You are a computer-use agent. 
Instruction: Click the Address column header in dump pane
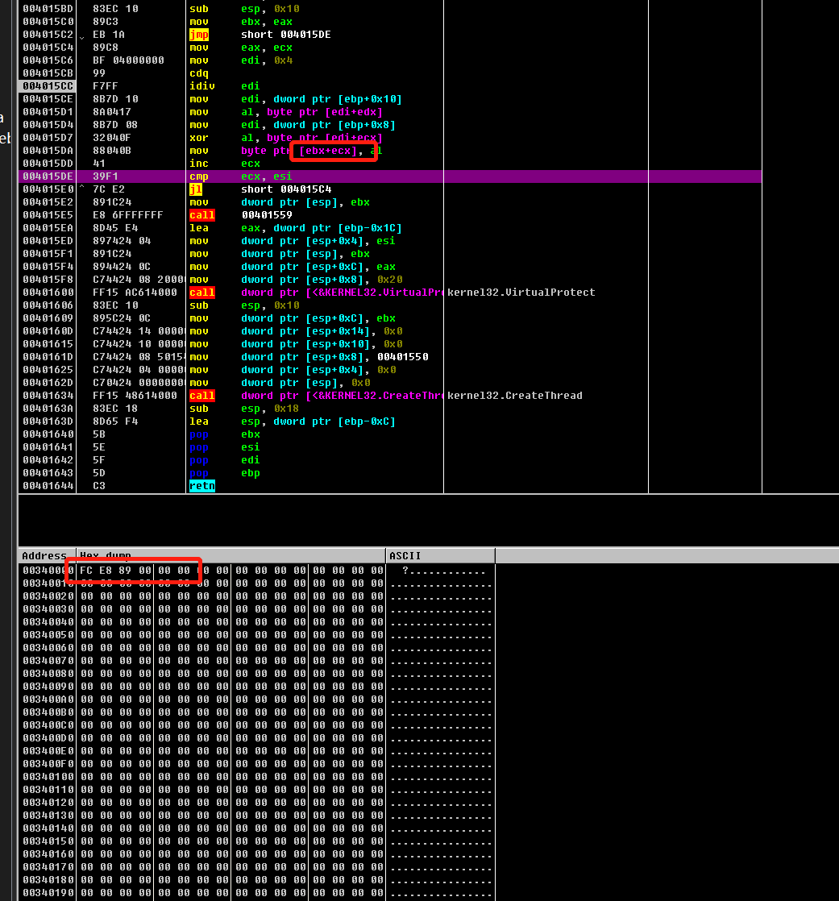(44, 555)
